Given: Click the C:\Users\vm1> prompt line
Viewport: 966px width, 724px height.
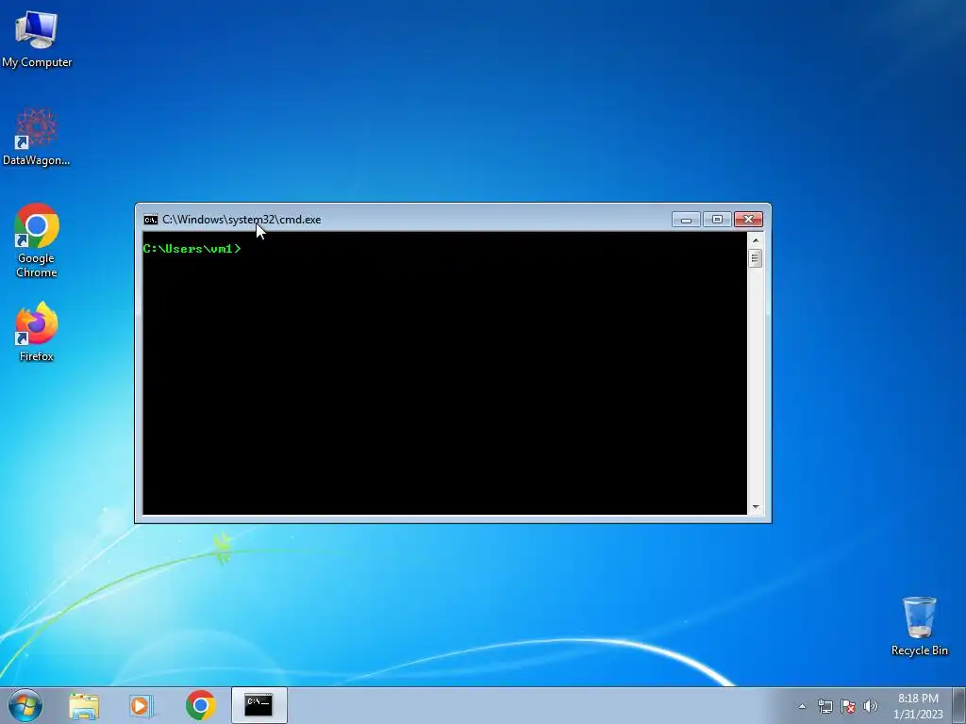Looking at the screenshot, I should pyautogui.click(x=192, y=249).
